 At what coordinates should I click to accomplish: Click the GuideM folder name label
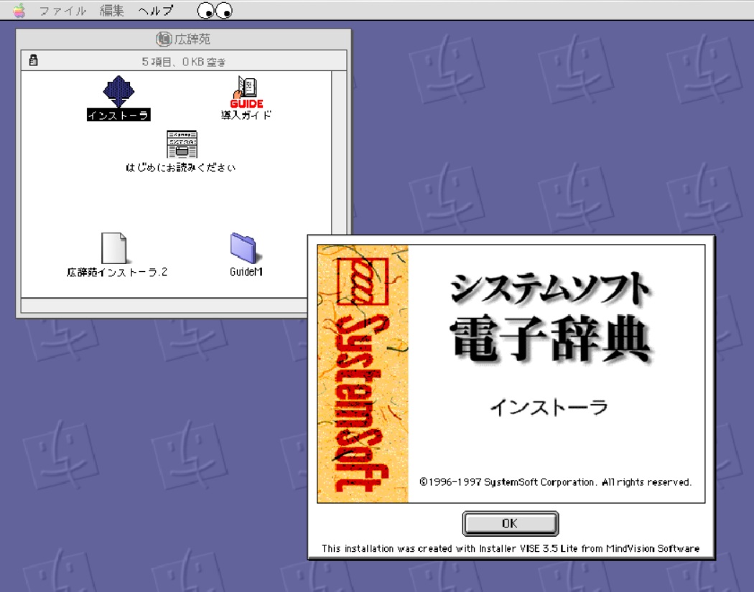[x=246, y=272]
